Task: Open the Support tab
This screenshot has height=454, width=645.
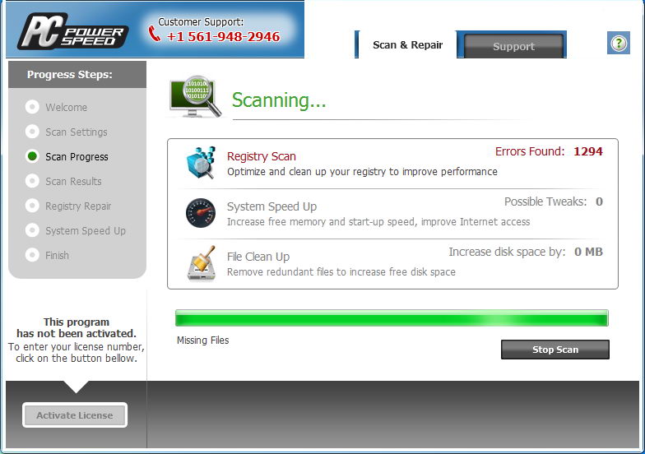Action: [513, 46]
